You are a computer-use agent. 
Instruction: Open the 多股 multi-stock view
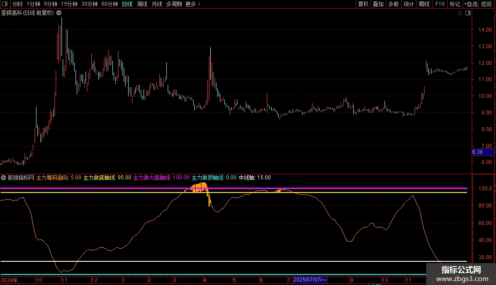point(393,4)
